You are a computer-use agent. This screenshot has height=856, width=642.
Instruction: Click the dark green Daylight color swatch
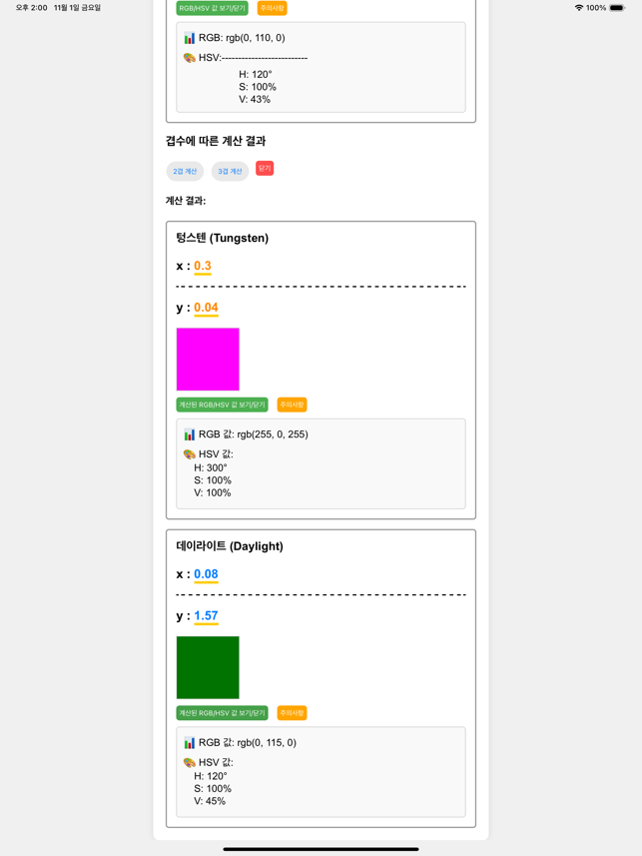pyautogui.click(x=208, y=667)
